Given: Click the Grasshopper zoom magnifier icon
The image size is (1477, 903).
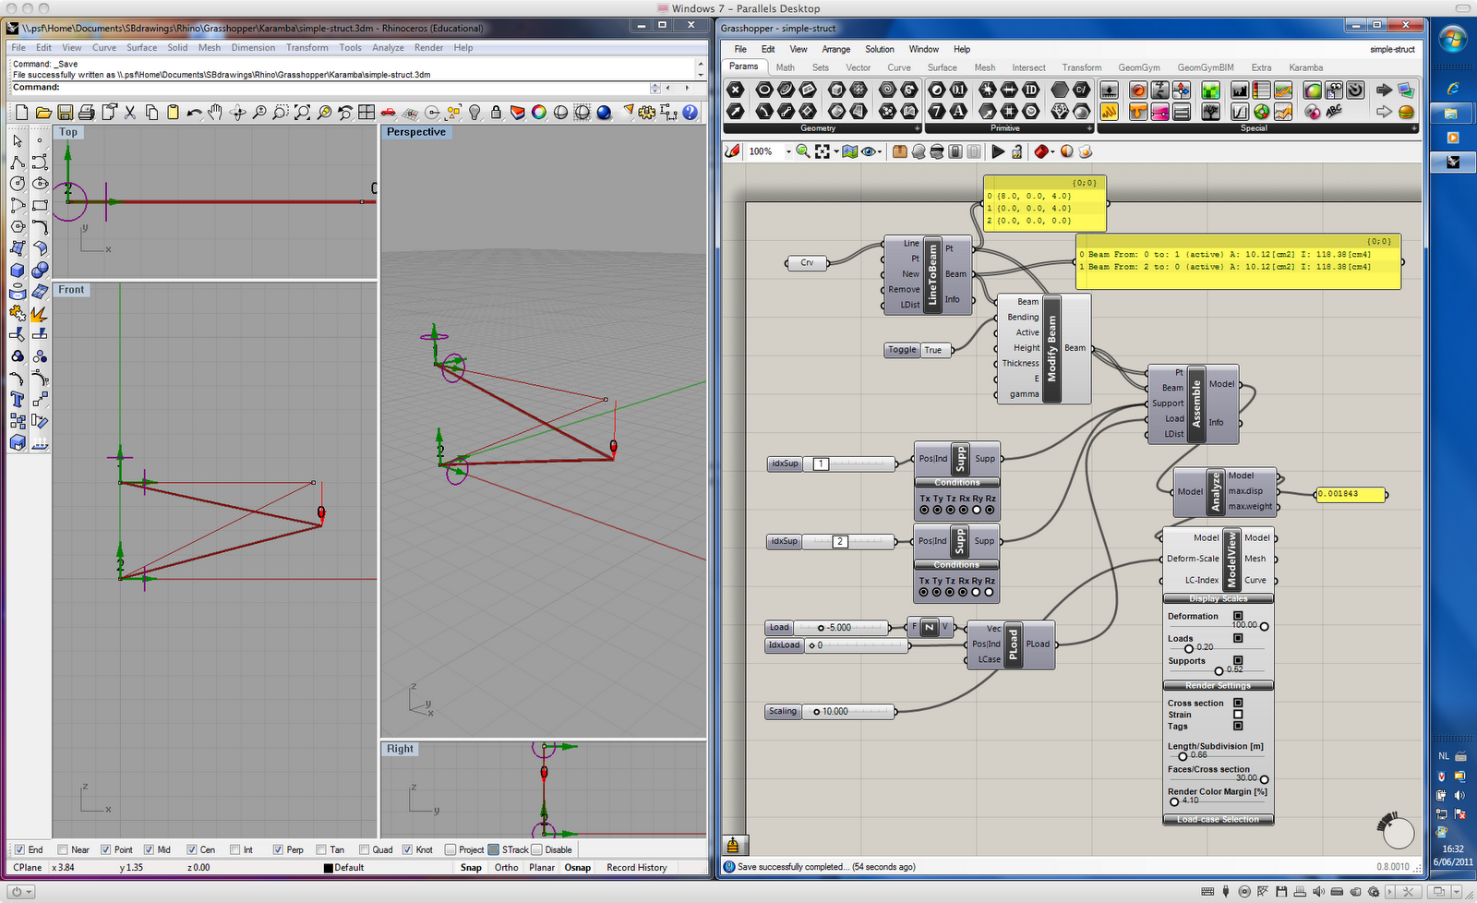Looking at the screenshot, I should [x=803, y=151].
